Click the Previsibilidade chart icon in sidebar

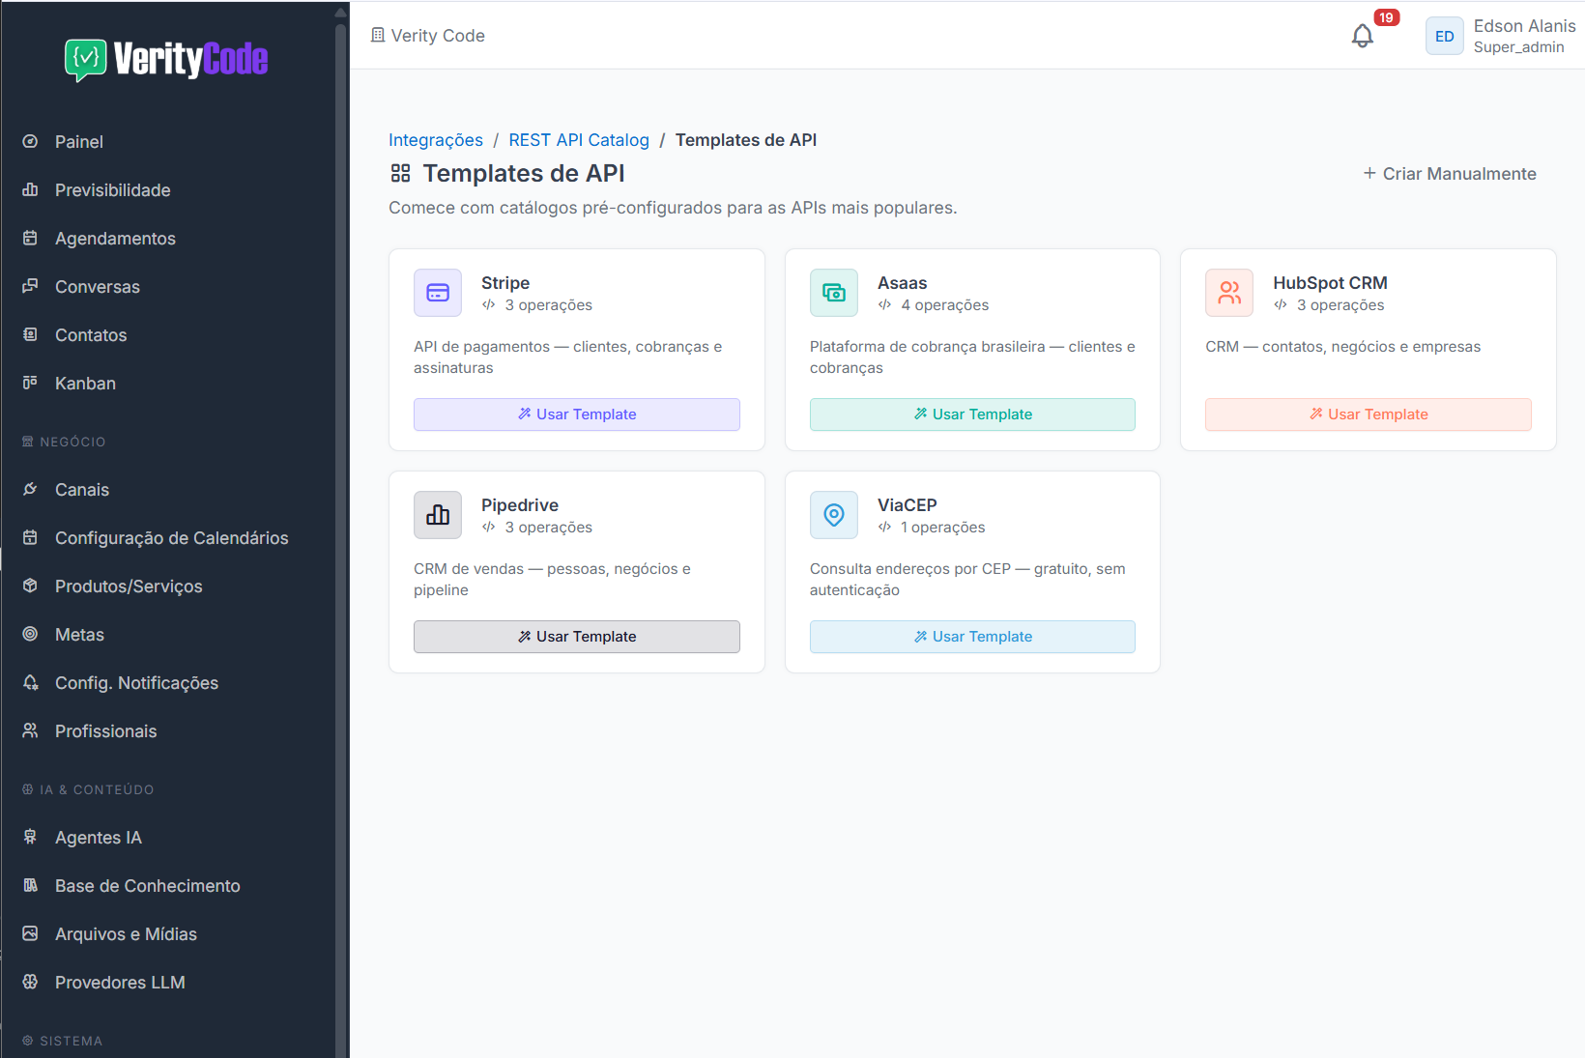30,189
